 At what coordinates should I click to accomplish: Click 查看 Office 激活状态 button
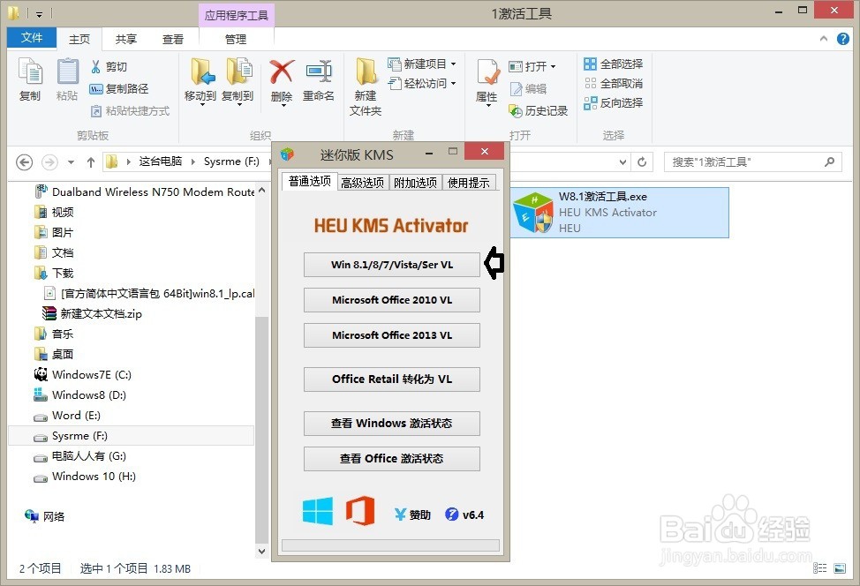[392, 459]
